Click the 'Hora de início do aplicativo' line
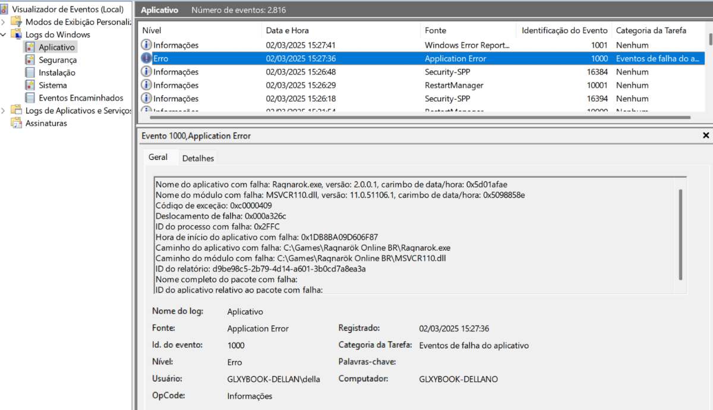713x410 pixels. (x=267, y=237)
